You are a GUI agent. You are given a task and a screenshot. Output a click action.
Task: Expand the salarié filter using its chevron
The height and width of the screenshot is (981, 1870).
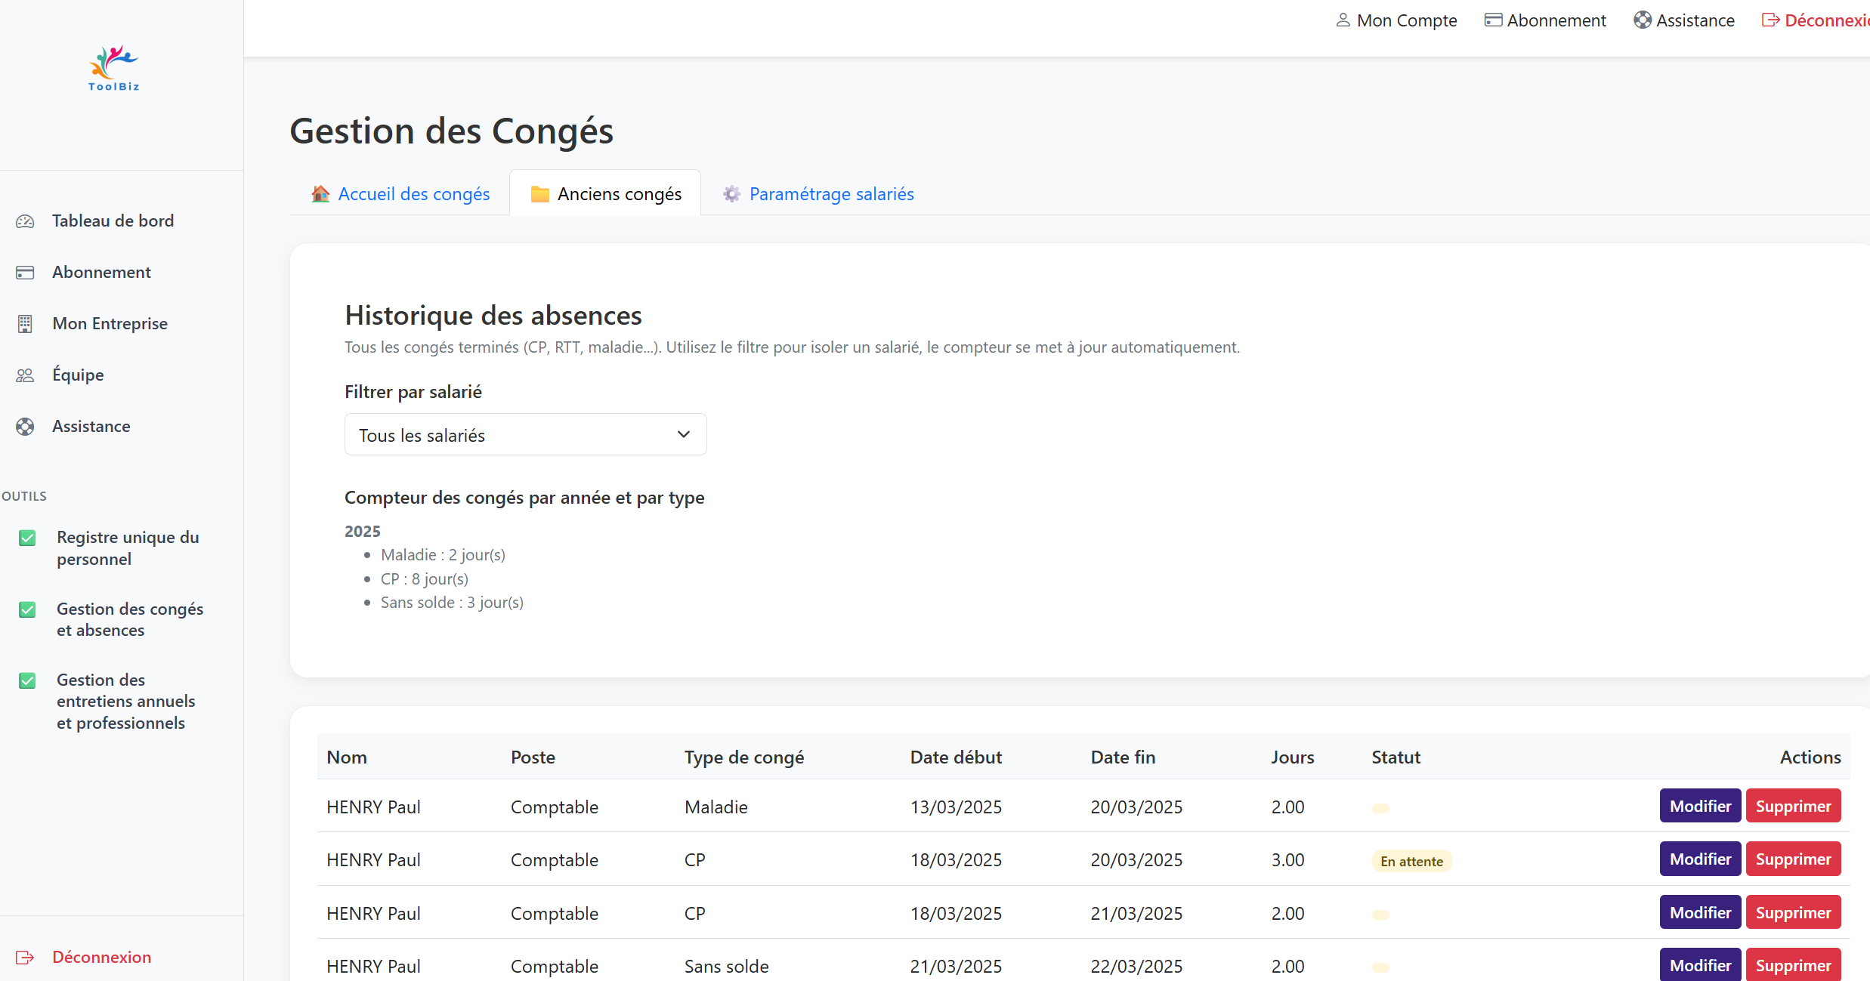click(x=683, y=434)
